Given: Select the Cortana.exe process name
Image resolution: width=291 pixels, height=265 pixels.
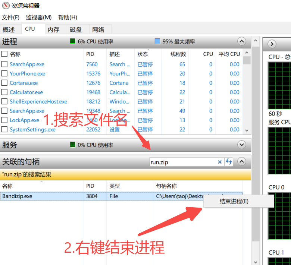Looking at the screenshot, I should (24, 83).
